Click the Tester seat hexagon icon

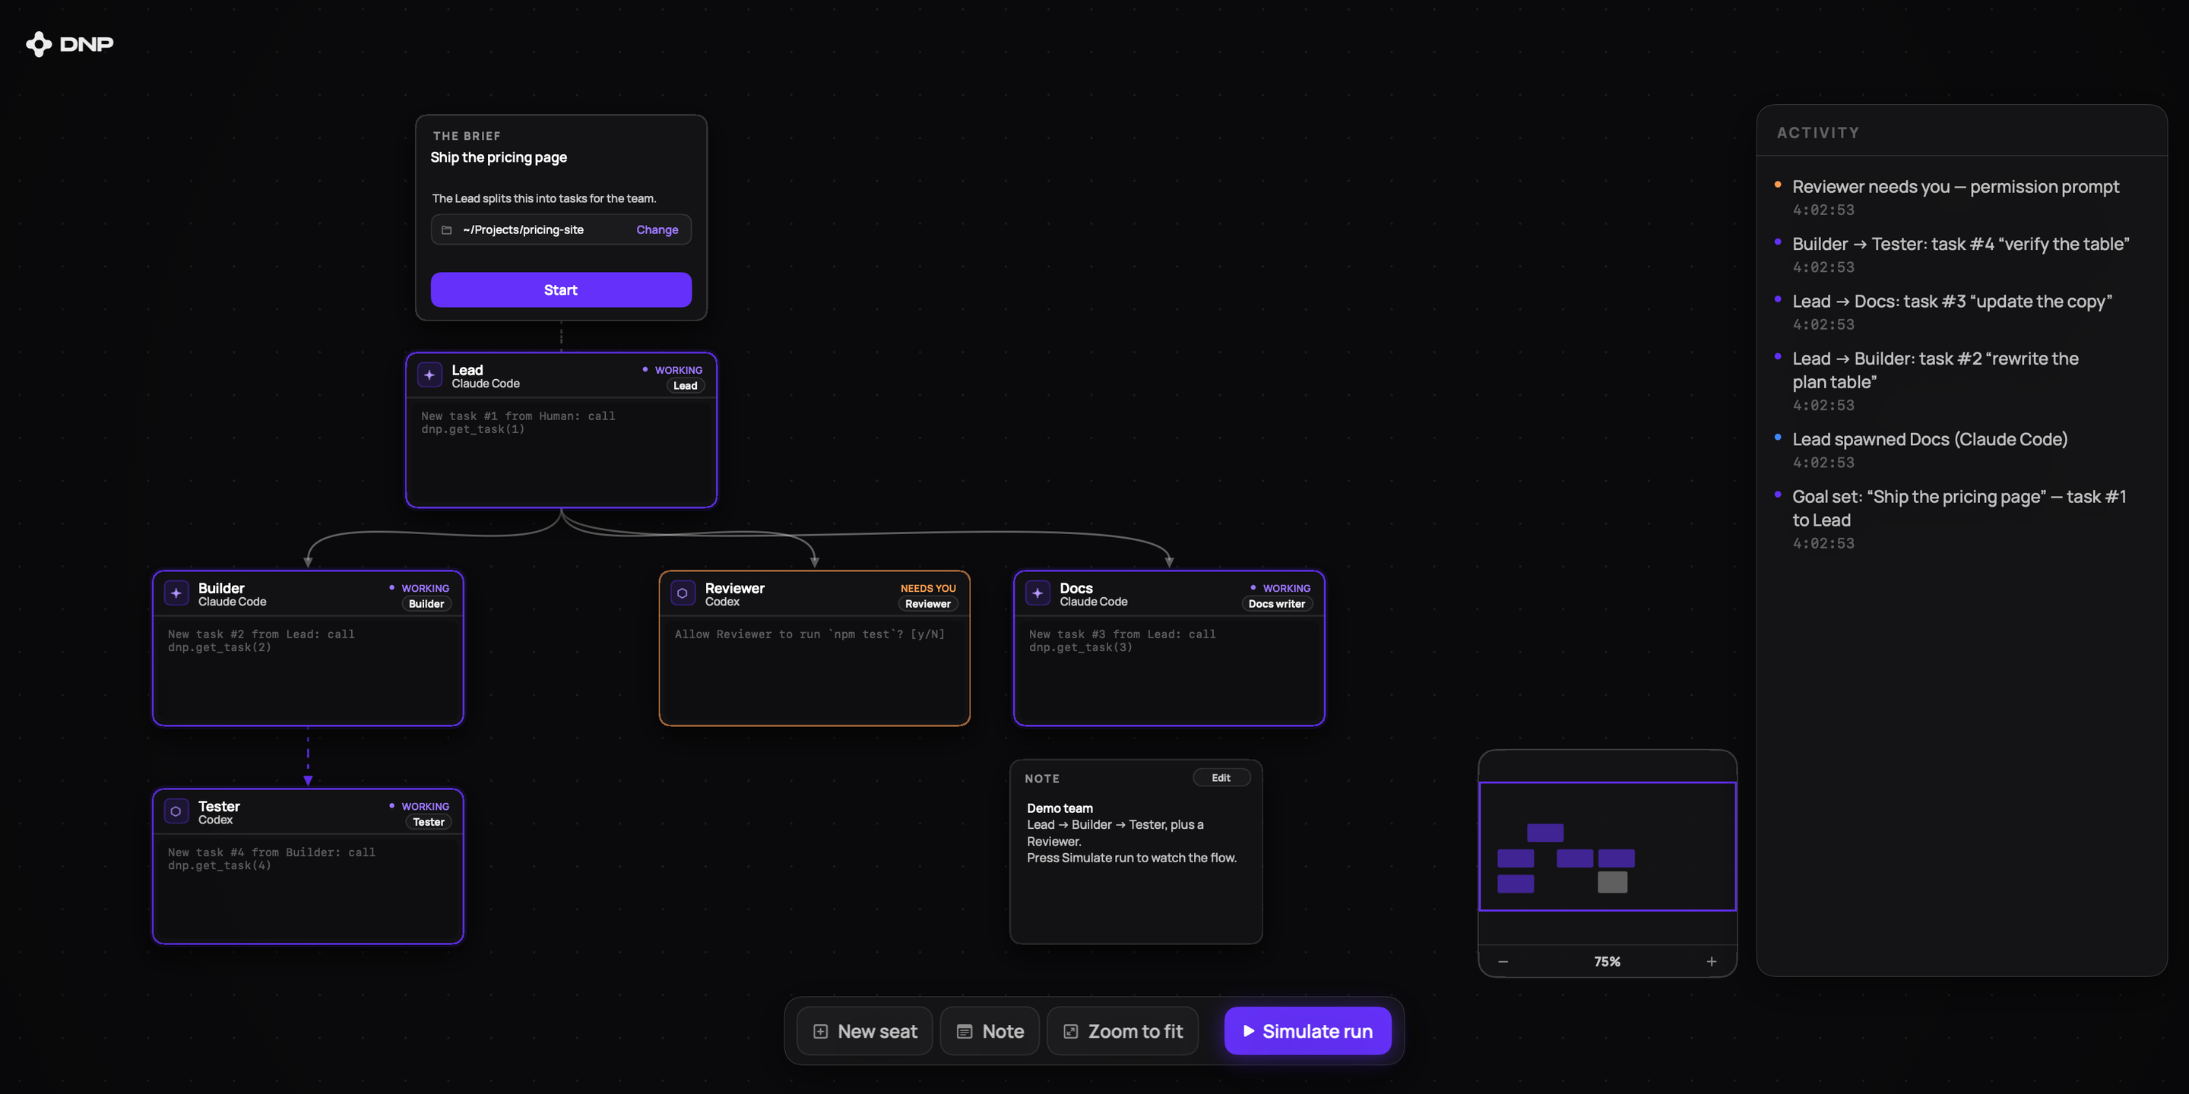tap(176, 812)
